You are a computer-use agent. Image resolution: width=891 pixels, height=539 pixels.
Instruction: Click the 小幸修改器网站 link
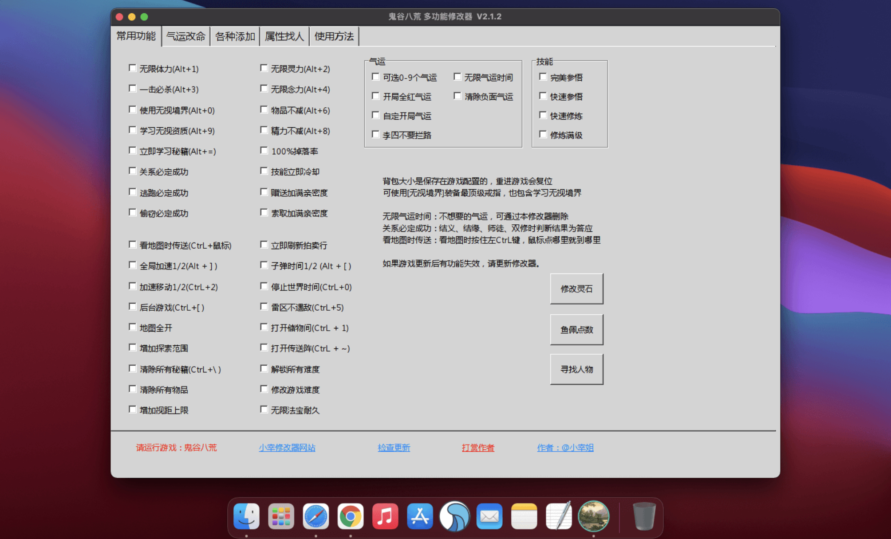click(x=287, y=448)
